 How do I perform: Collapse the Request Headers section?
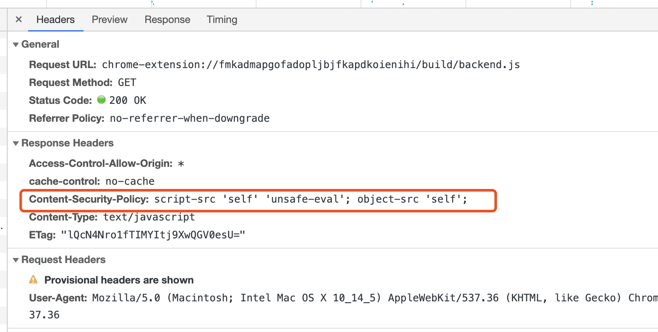(16, 260)
